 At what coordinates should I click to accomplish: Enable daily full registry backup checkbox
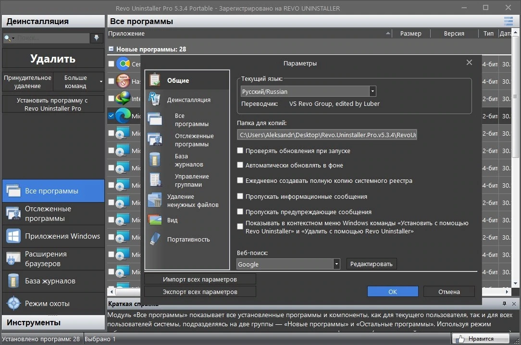tap(240, 180)
